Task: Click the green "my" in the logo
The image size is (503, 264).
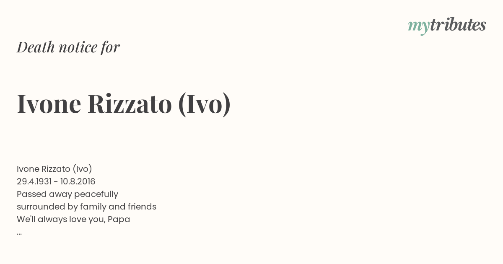Action: (x=418, y=27)
